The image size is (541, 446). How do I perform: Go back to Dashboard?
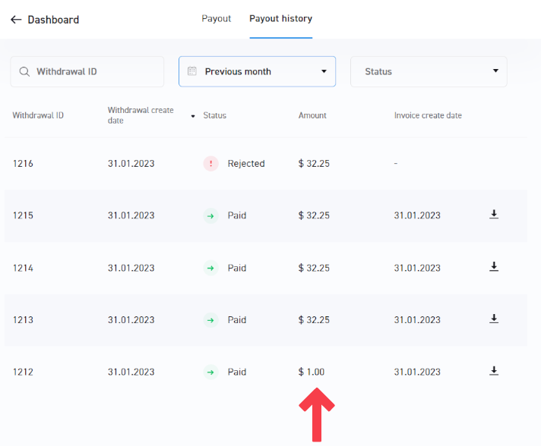(x=53, y=20)
